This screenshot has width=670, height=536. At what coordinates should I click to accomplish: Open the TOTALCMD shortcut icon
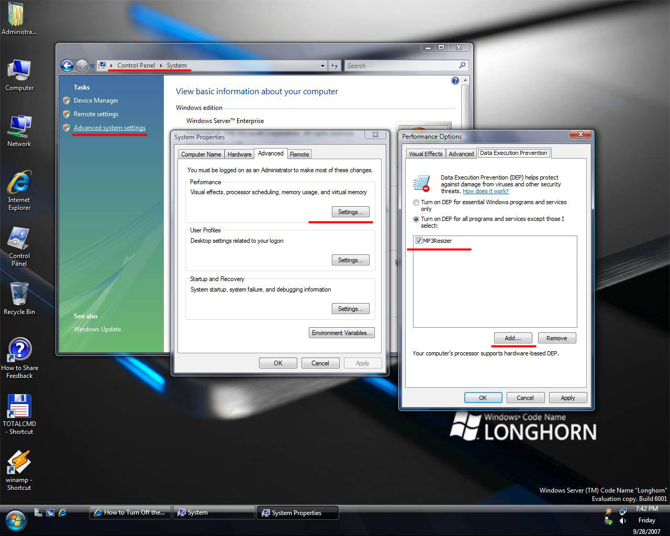coord(19,407)
